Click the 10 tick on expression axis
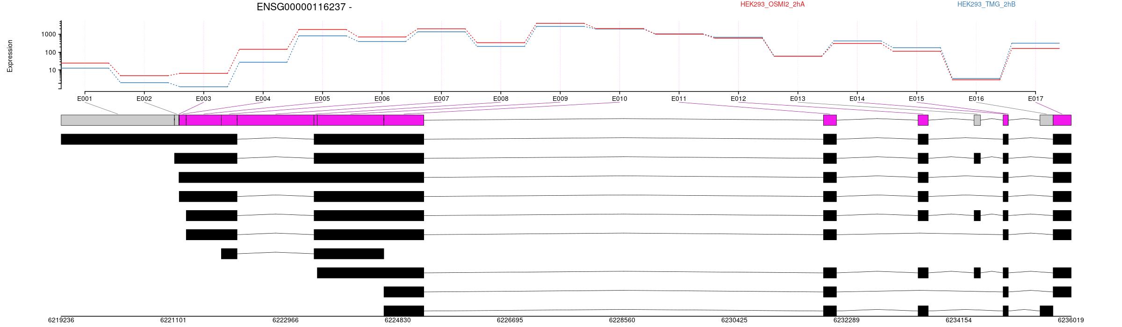The height and width of the screenshot is (327, 1122). pyautogui.click(x=53, y=70)
